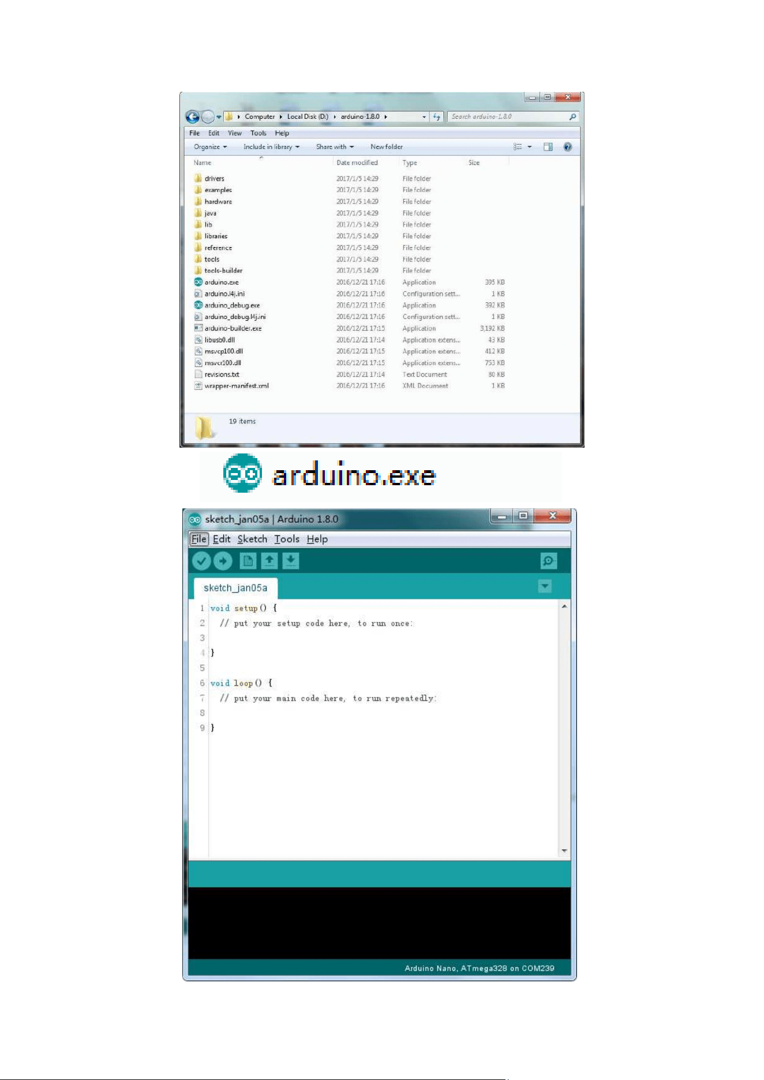
Task: Click the Arduino Nano board status text
Action: point(480,968)
